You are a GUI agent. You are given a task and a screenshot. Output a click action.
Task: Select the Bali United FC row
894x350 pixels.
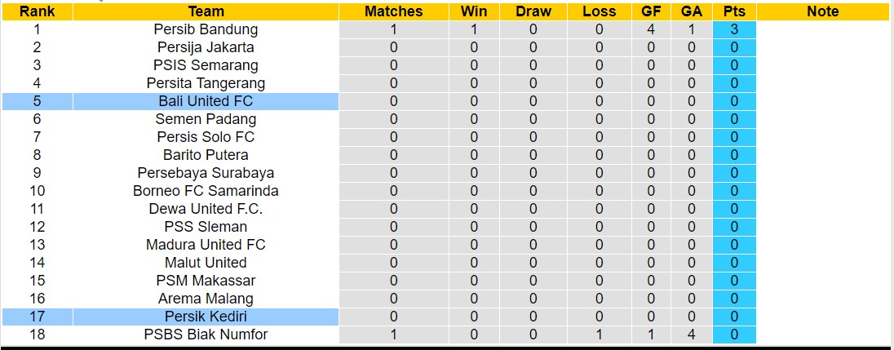[206, 101]
